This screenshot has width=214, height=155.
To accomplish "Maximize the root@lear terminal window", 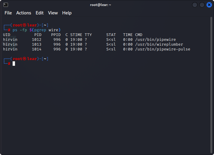I will (202, 5).
